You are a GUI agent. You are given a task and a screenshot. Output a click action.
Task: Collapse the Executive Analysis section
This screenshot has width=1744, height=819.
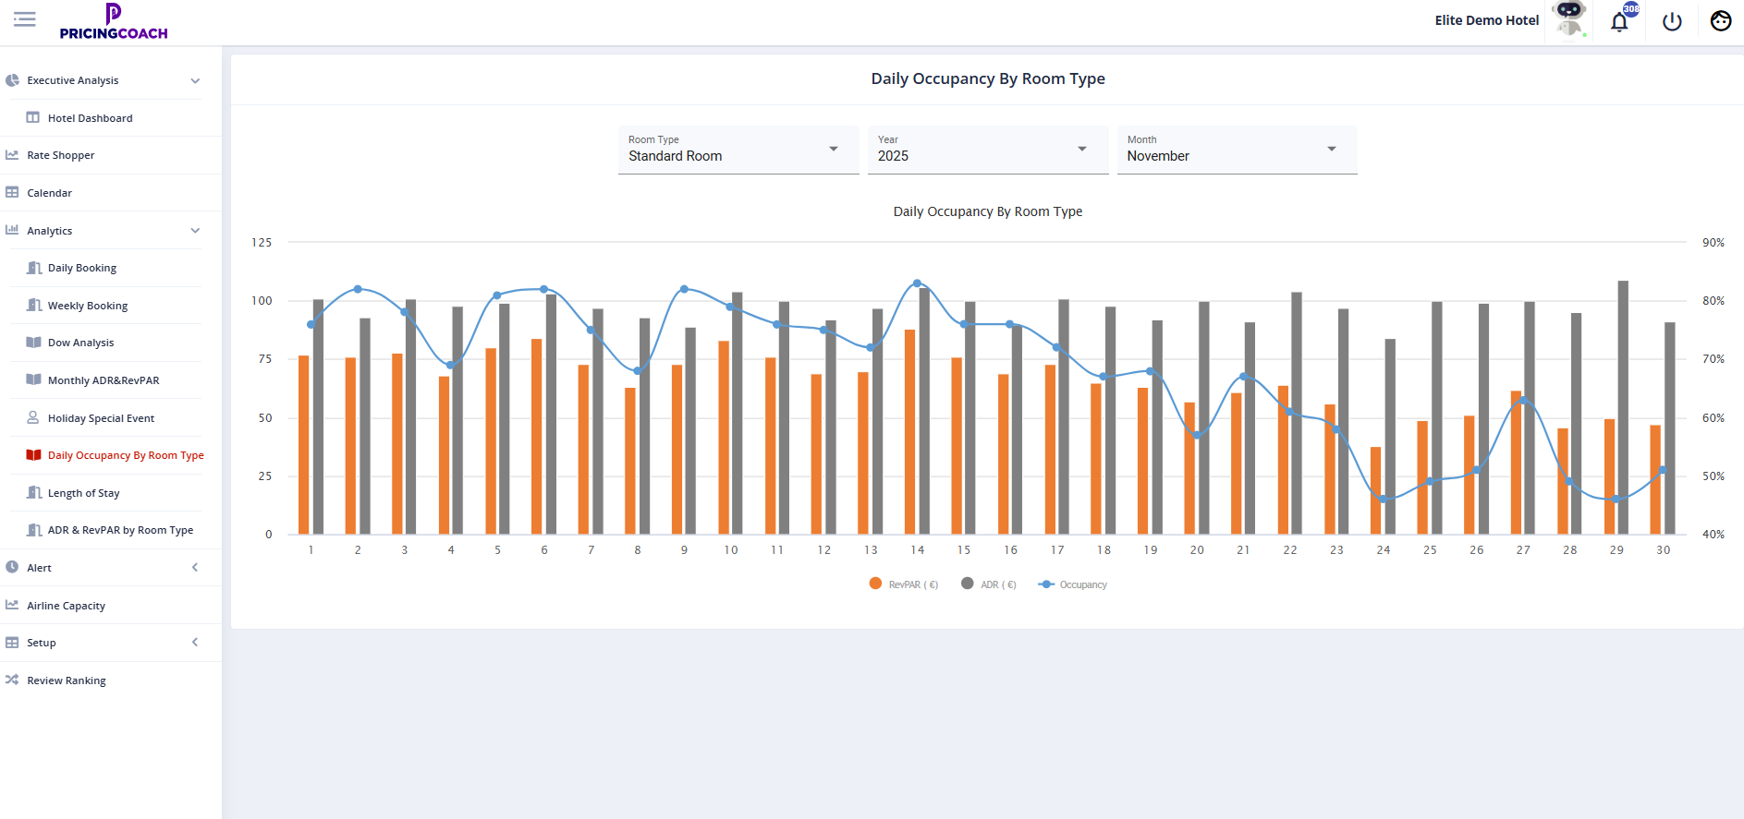click(x=195, y=81)
